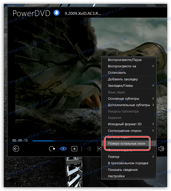
Task: Toggle the blue TrueTheater eye icon
Action: (x=63, y=149)
